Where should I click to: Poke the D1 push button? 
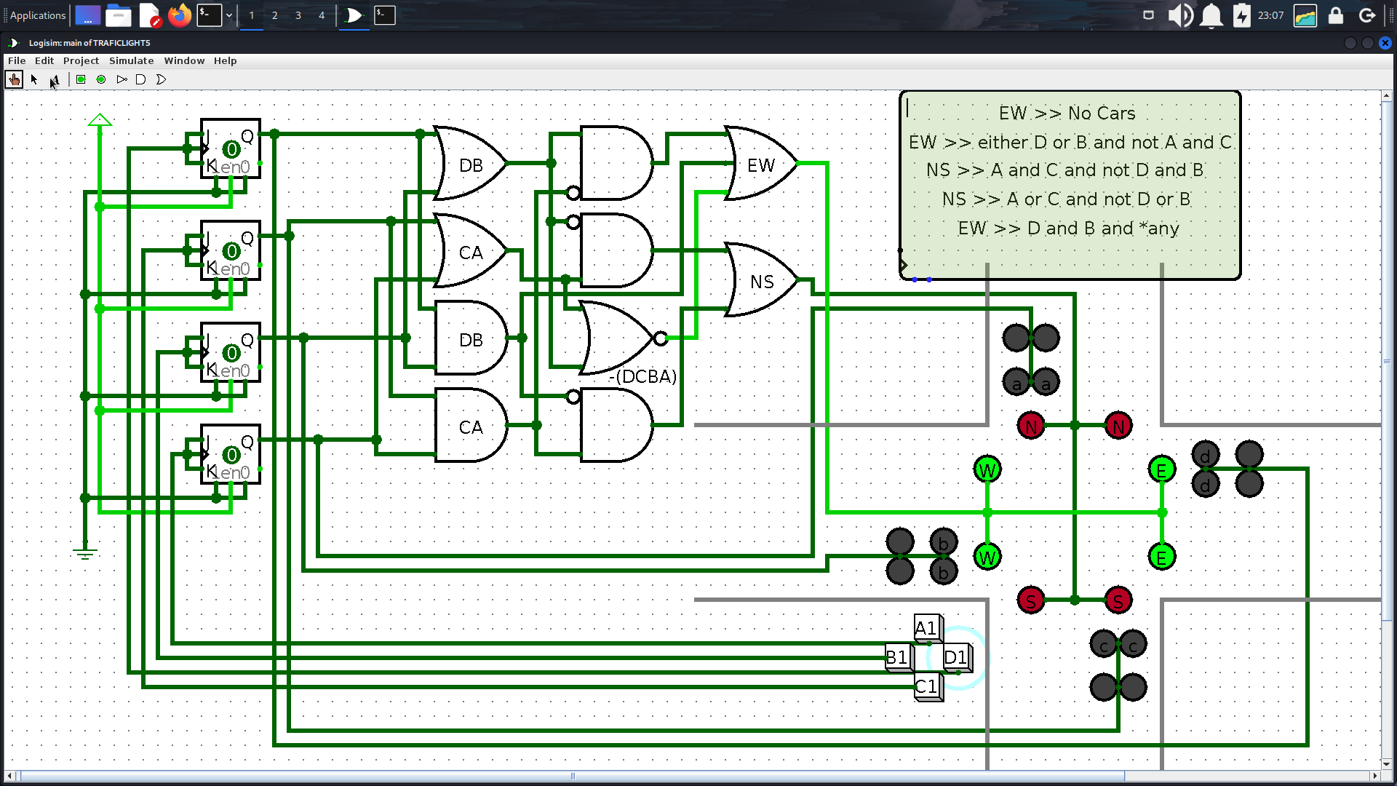click(958, 657)
